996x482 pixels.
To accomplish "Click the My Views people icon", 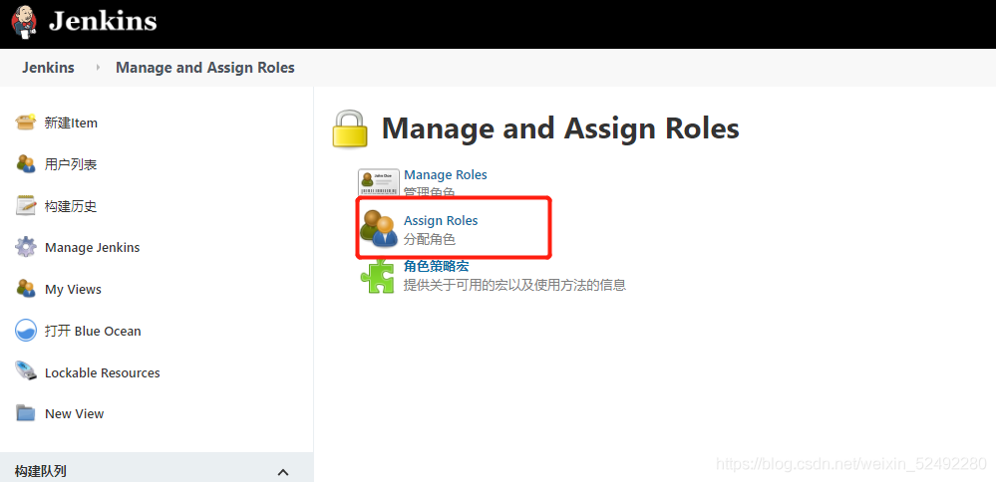I will (x=25, y=289).
